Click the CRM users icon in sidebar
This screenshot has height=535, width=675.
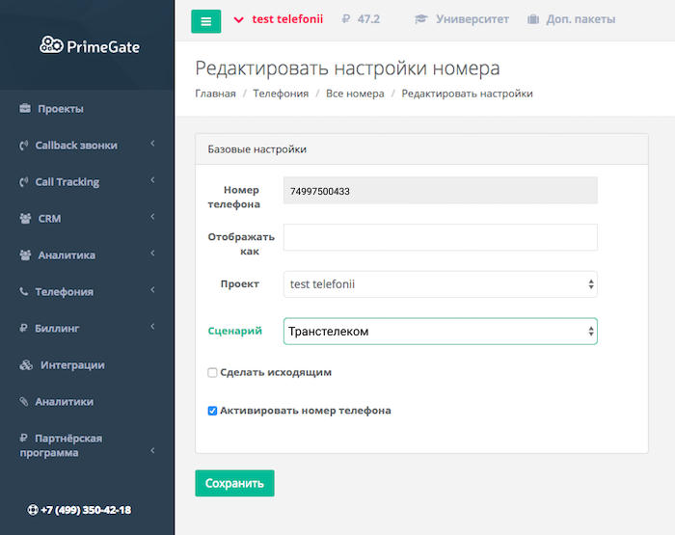tap(25, 219)
